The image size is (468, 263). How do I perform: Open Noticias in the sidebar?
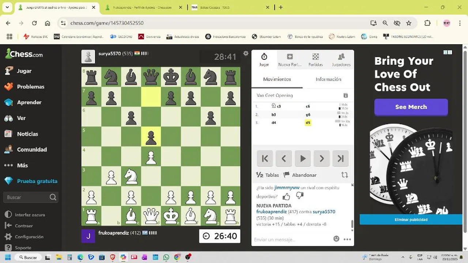pos(21,134)
